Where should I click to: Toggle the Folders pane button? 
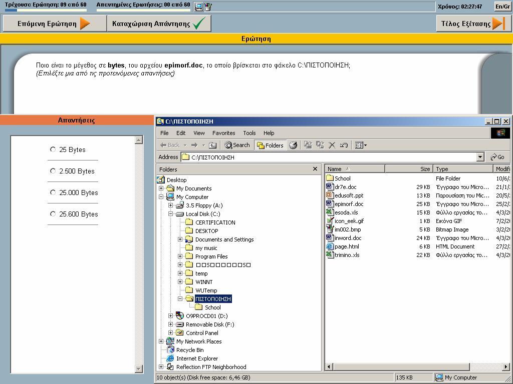[x=270, y=145]
